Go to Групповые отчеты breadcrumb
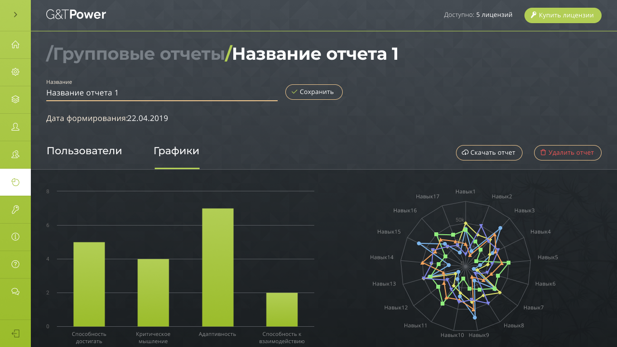The height and width of the screenshot is (347, 617). (x=137, y=54)
